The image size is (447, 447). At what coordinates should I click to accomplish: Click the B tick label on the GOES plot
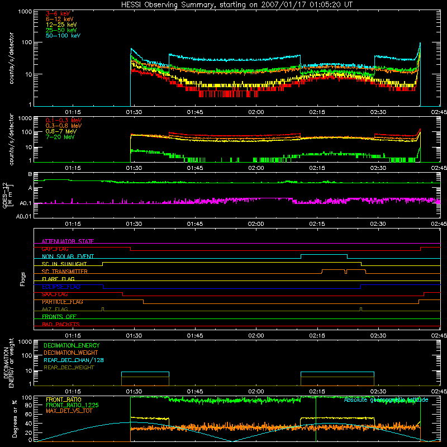(x=30, y=174)
